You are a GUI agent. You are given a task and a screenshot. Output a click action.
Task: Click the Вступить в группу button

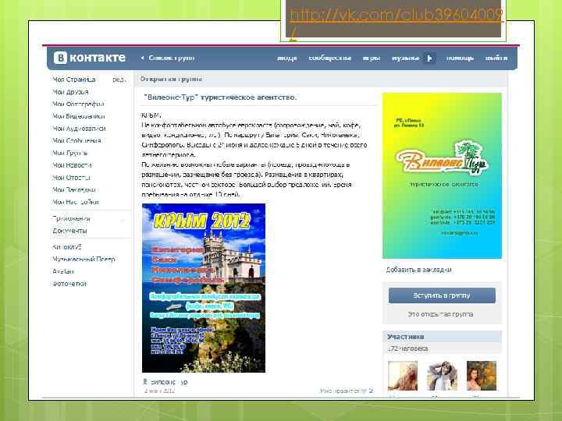442,295
